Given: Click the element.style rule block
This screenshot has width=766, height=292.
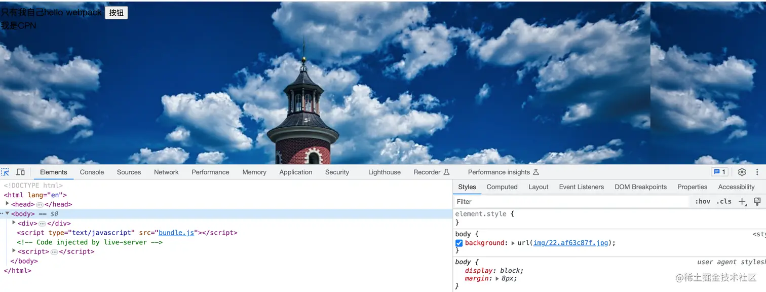Looking at the screenshot, I should [x=609, y=218].
